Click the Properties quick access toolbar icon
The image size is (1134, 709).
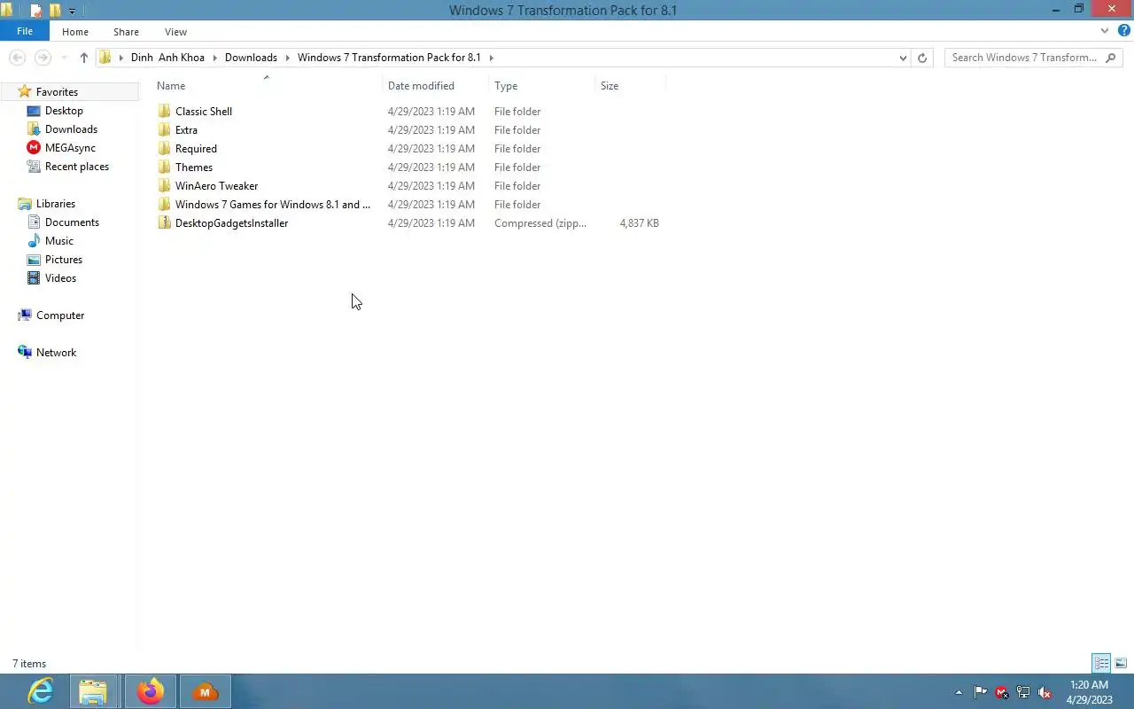pyautogui.click(x=36, y=11)
